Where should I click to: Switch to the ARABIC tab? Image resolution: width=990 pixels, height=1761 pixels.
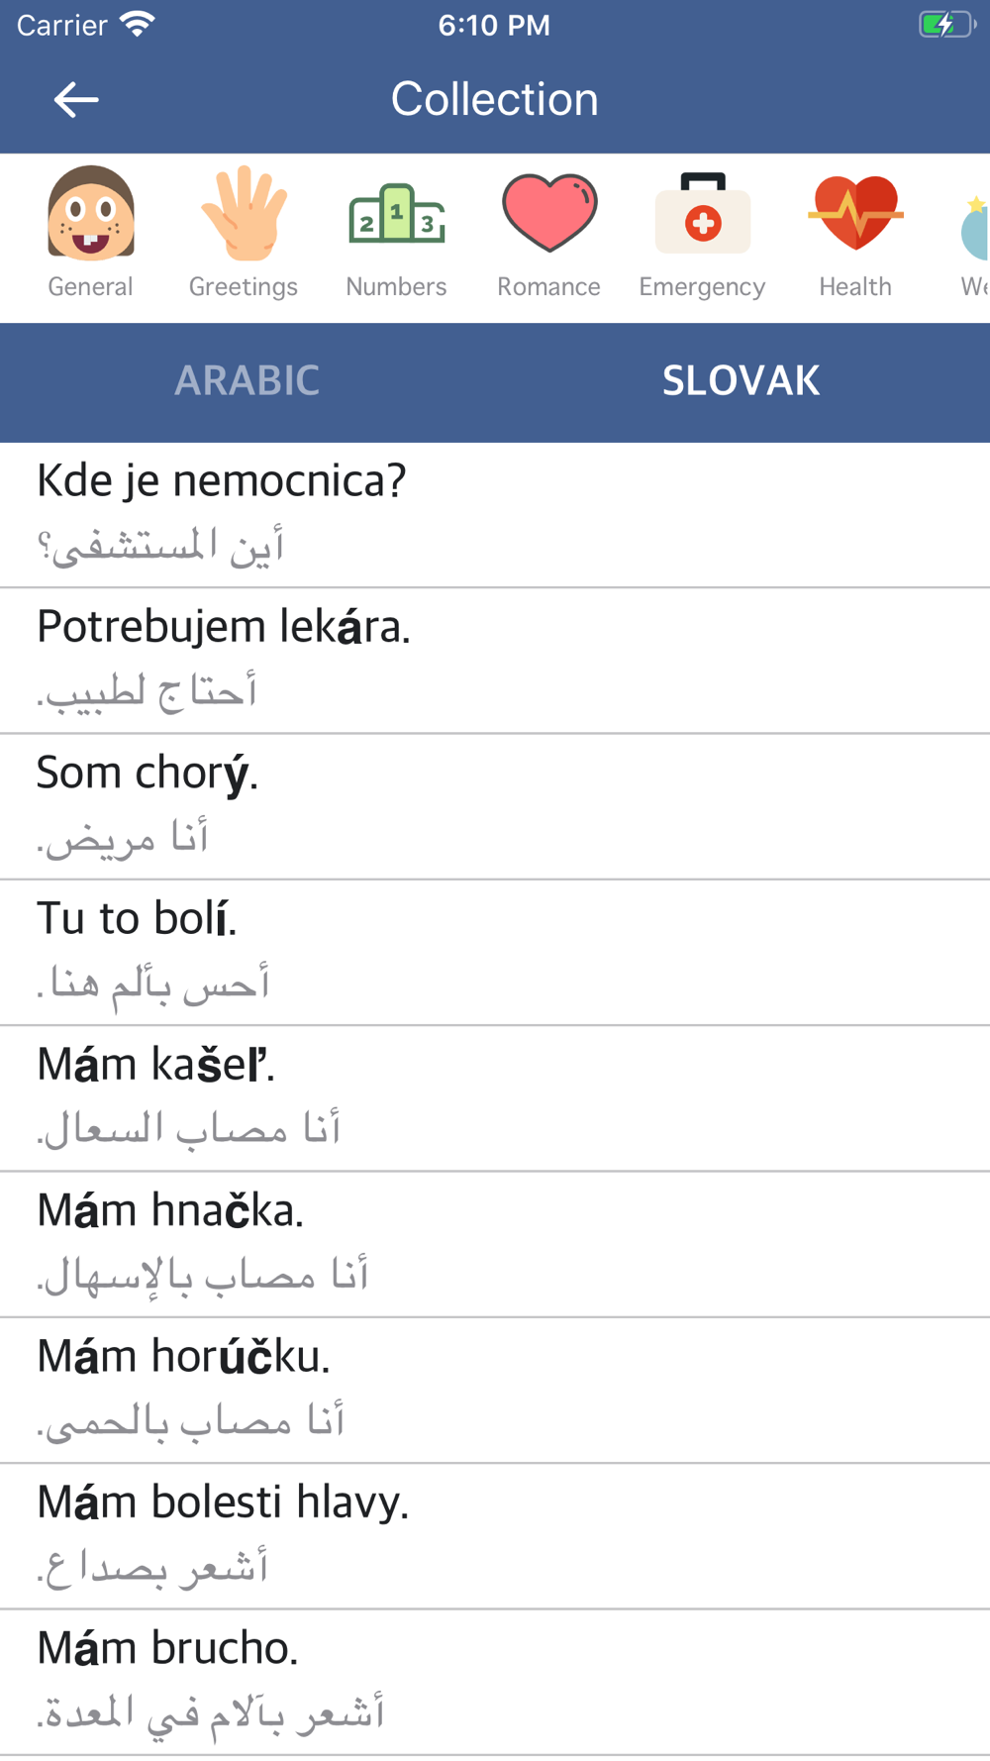click(247, 381)
